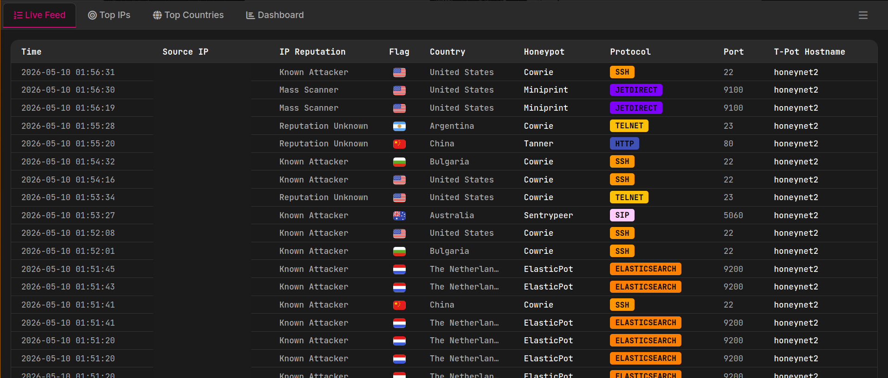Click the HTTP protocol badge
The height and width of the screenshot is (378, 888).
[x=624, y=144]
